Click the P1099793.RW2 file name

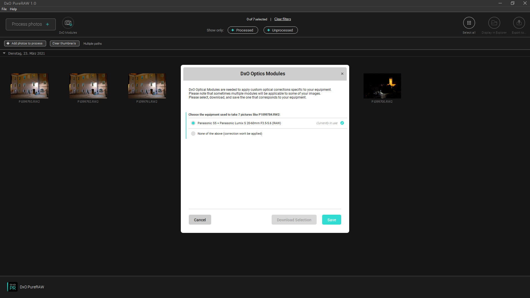click(x=29, y=102)
